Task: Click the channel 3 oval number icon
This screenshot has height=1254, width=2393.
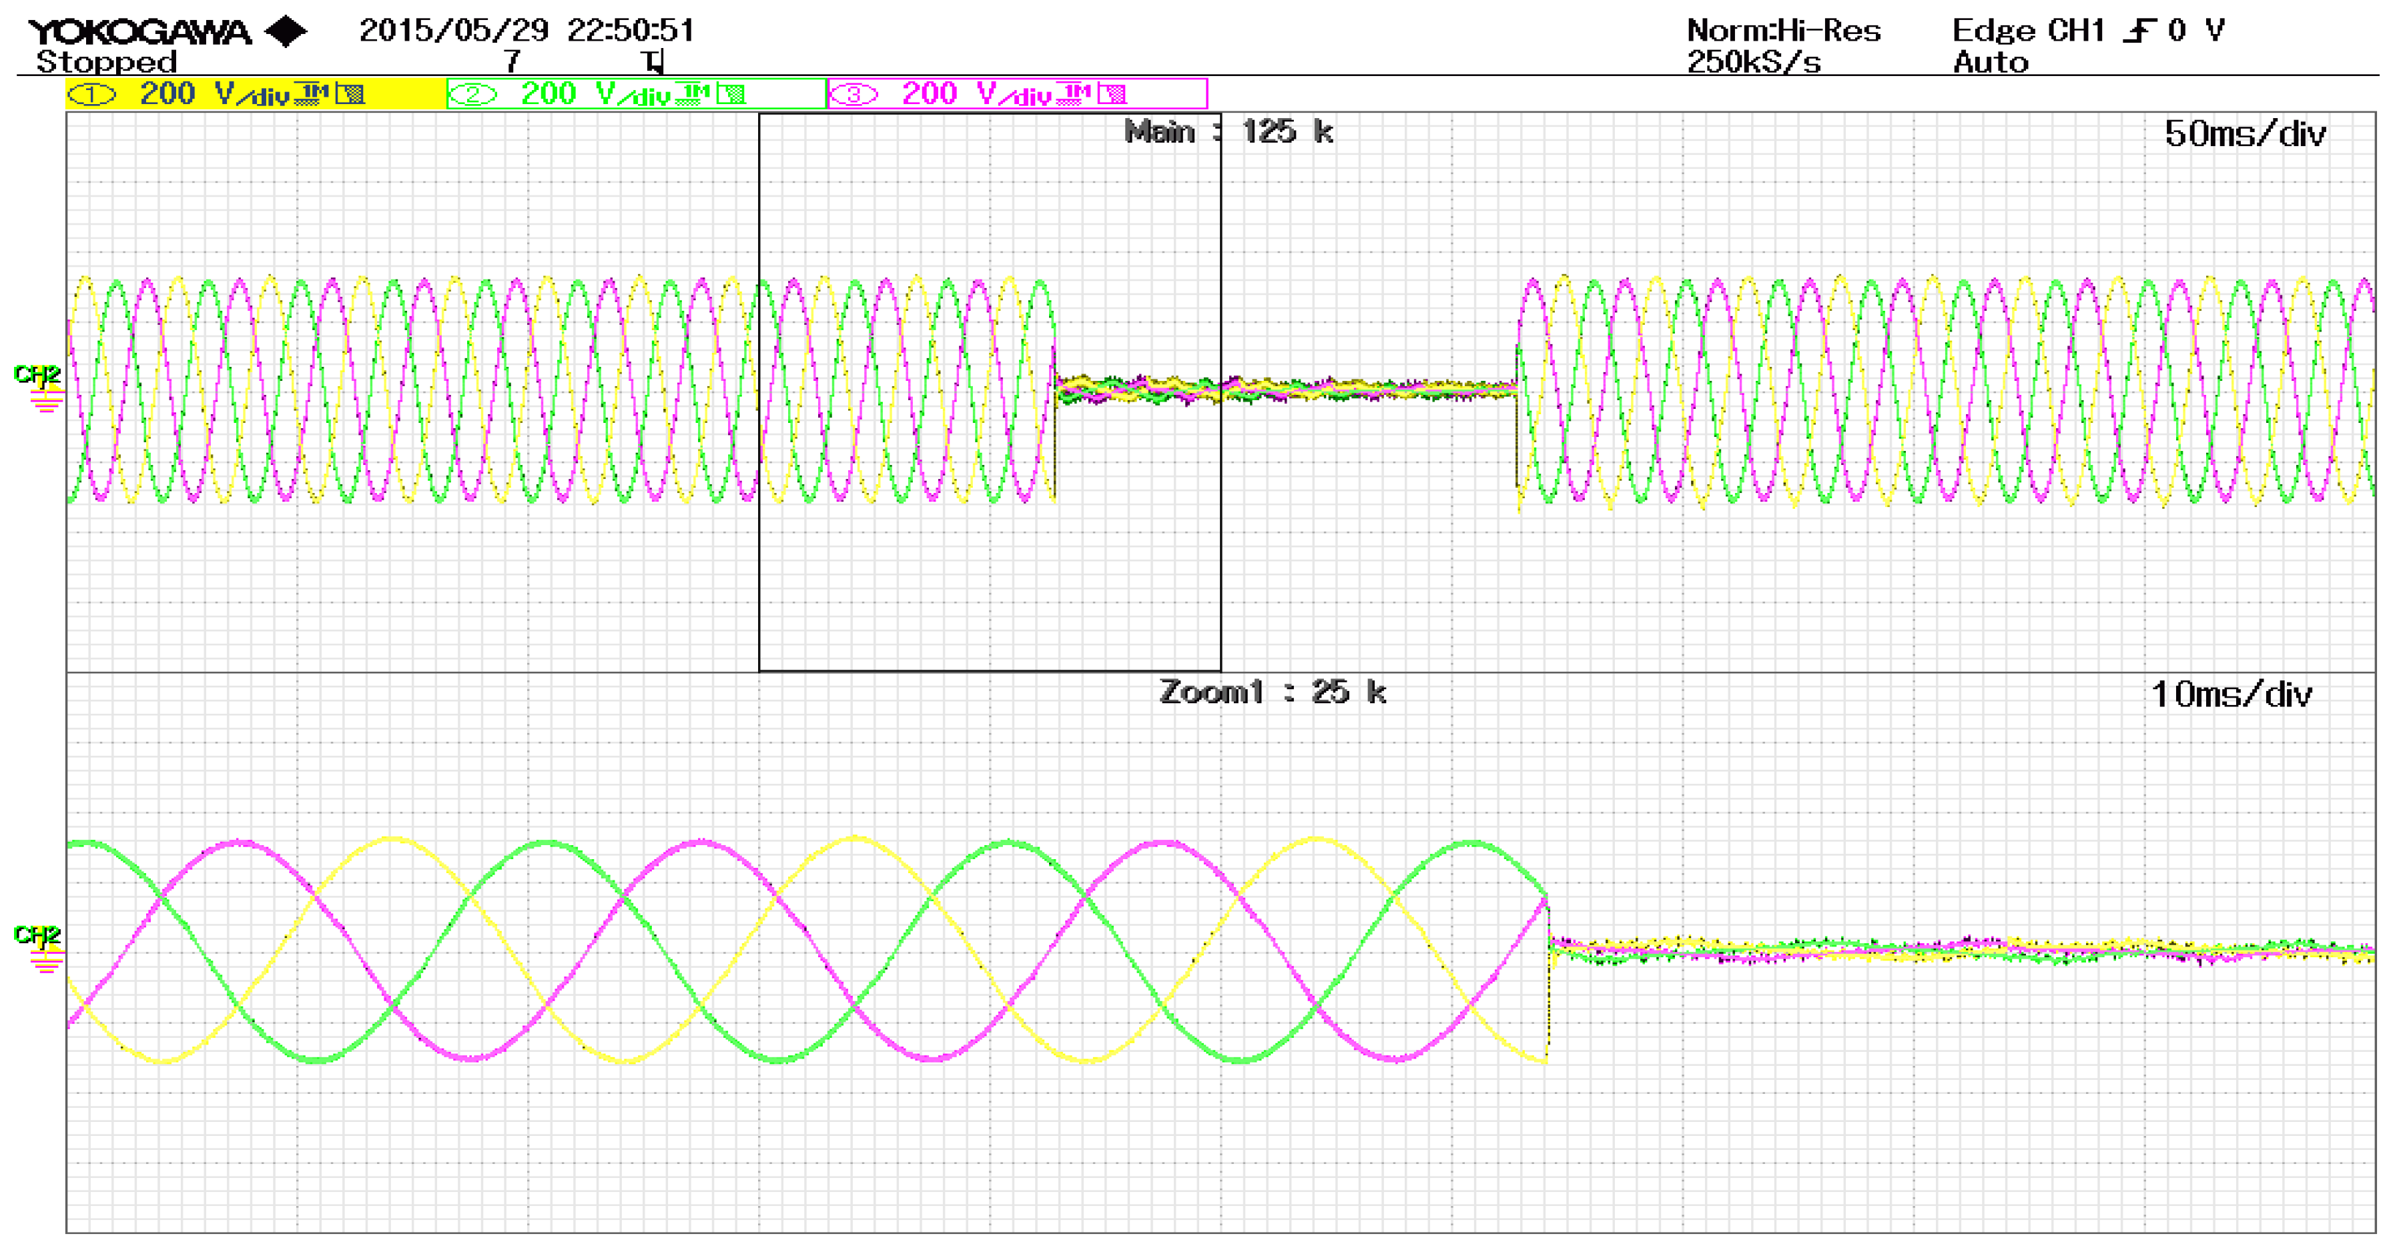Action: [x=853, y=95]
